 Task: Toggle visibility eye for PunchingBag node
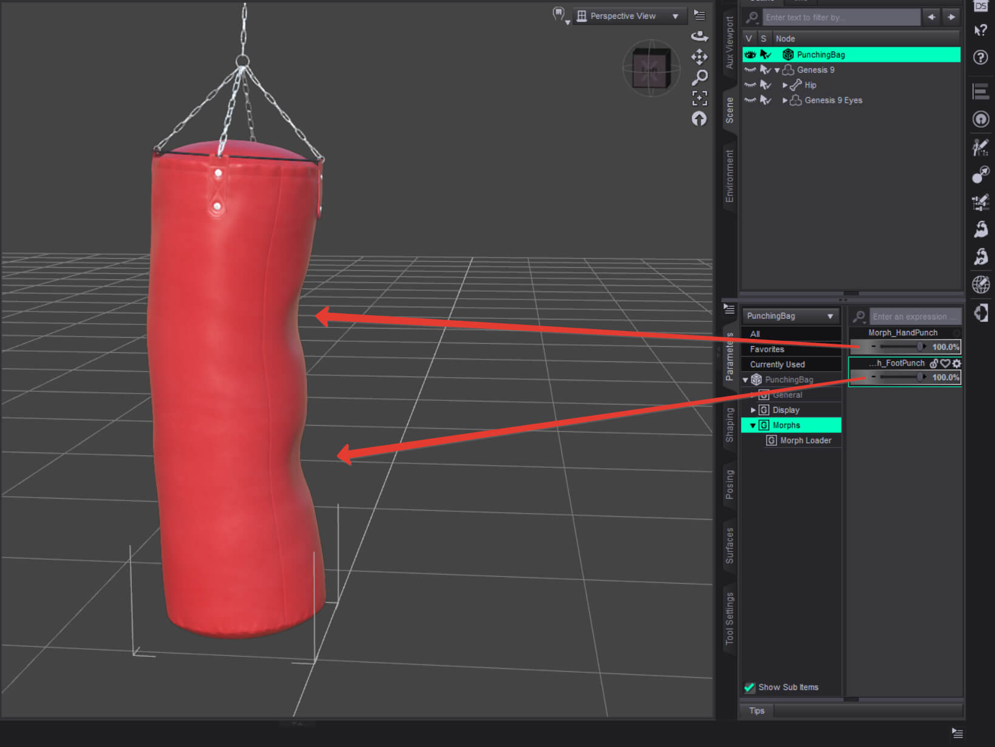pos(750,55)
